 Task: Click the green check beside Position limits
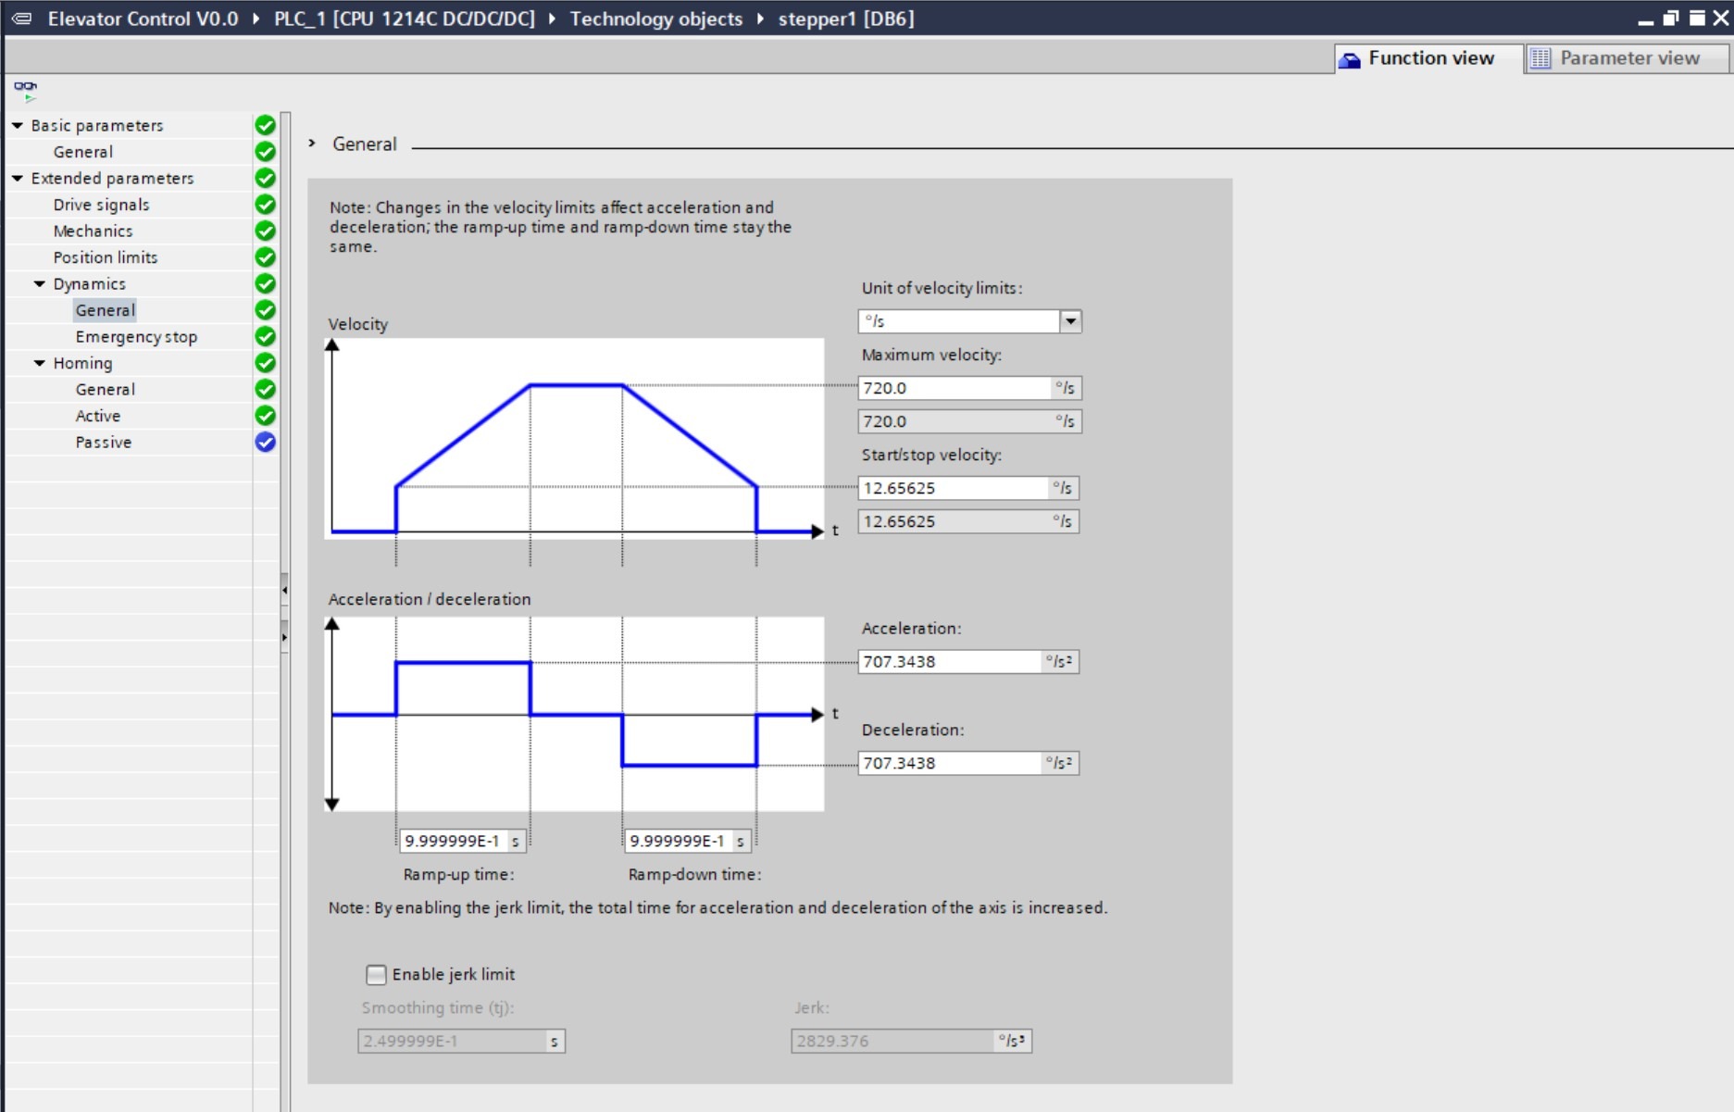tap(265, 256)
